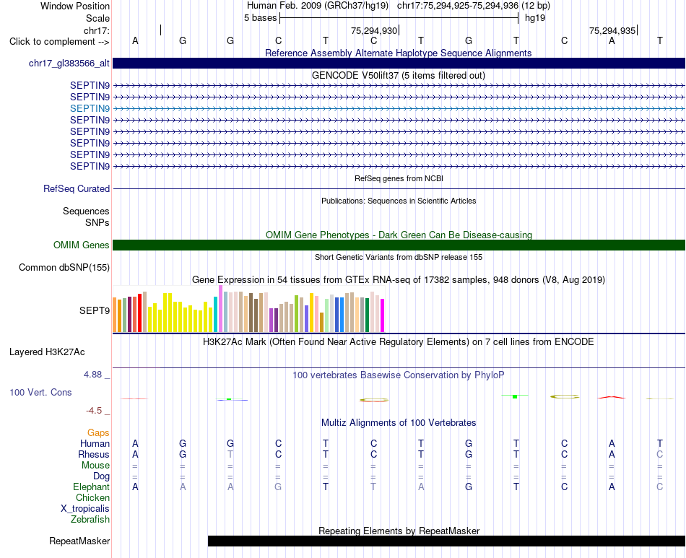This screenshot has width=686, height=558.
Task: Open Short Genetic Variants from dbSNP title
Action: pos(399,257)
